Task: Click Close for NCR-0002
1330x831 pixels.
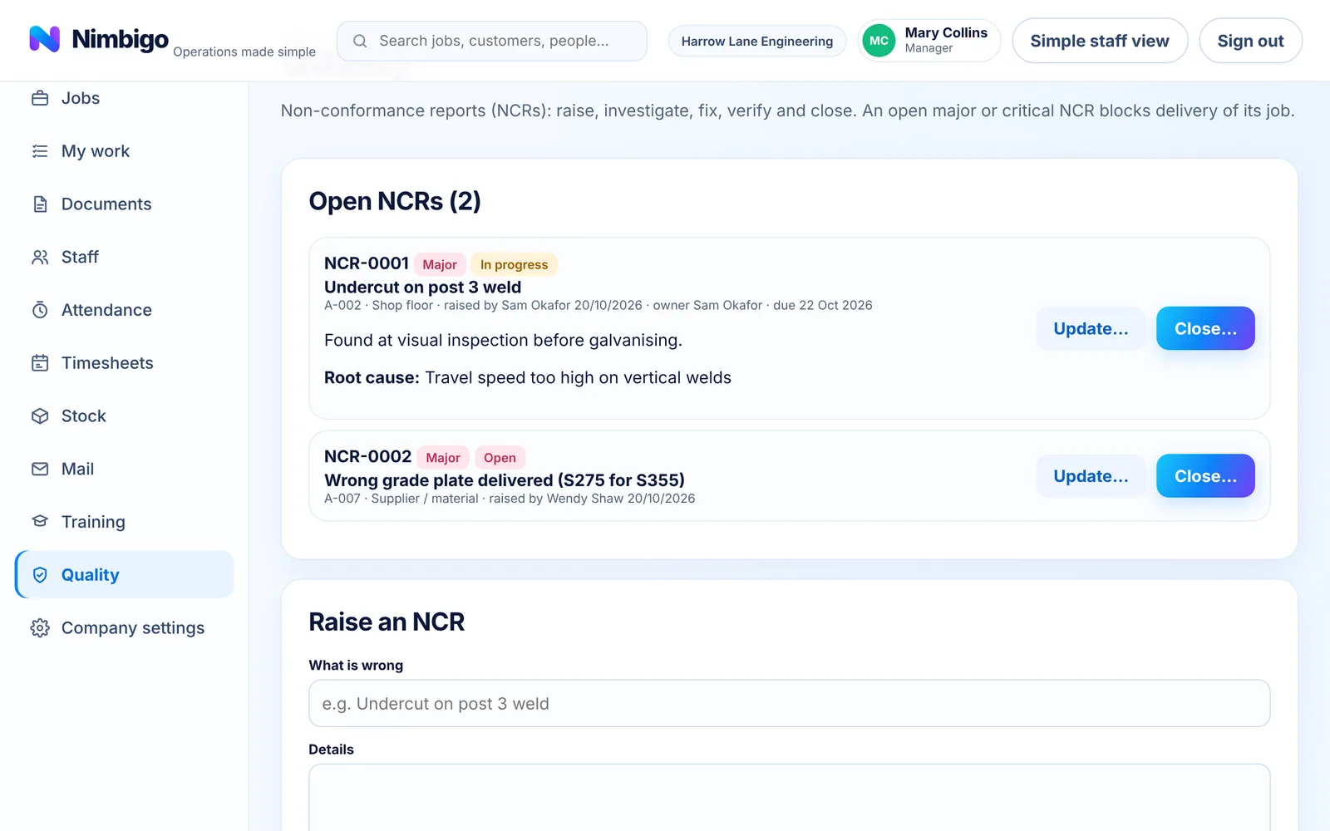Action: coord(1205,476)
